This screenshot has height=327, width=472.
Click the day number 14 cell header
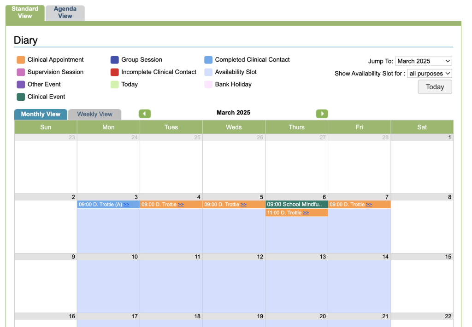point(359,257)
